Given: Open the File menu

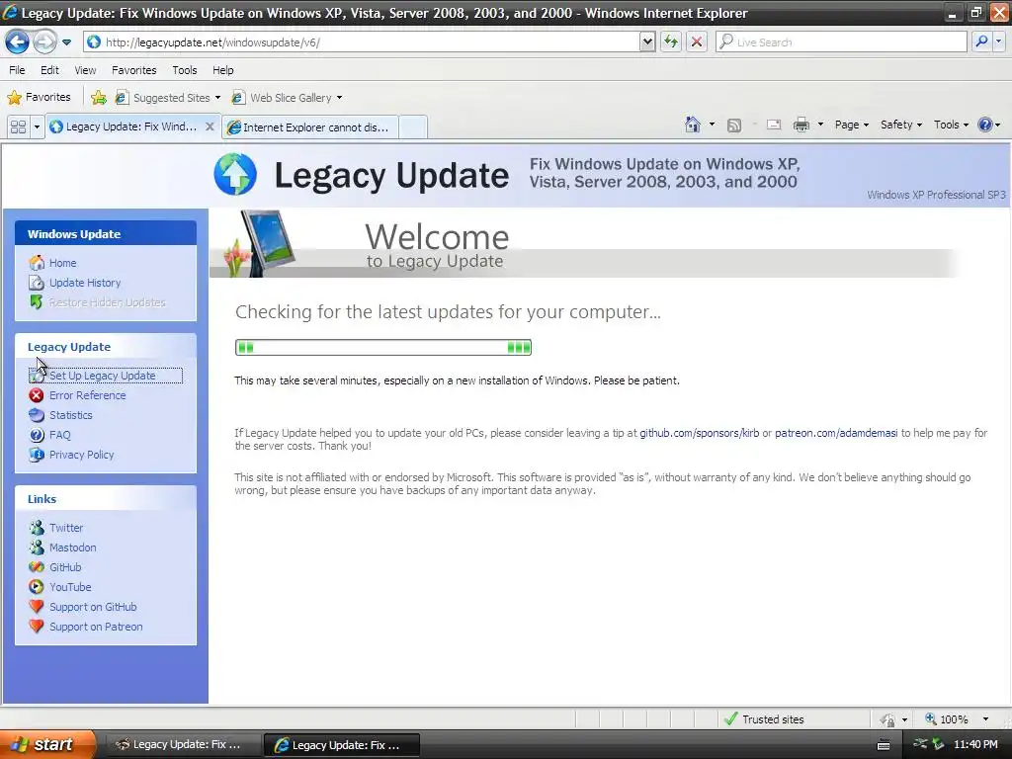Looking at the screenshot, I should (18, 70).
